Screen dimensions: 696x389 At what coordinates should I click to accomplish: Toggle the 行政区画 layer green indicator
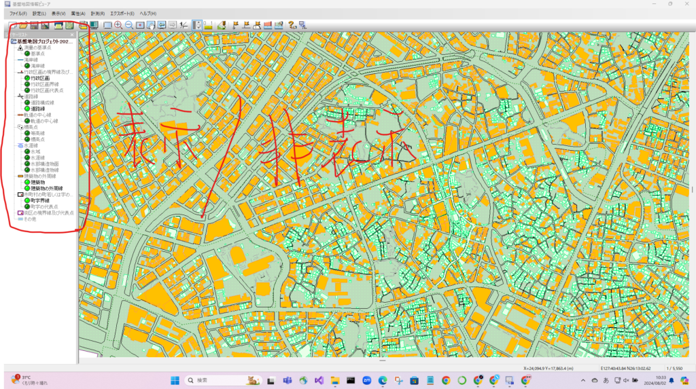(x=27, y=78)
